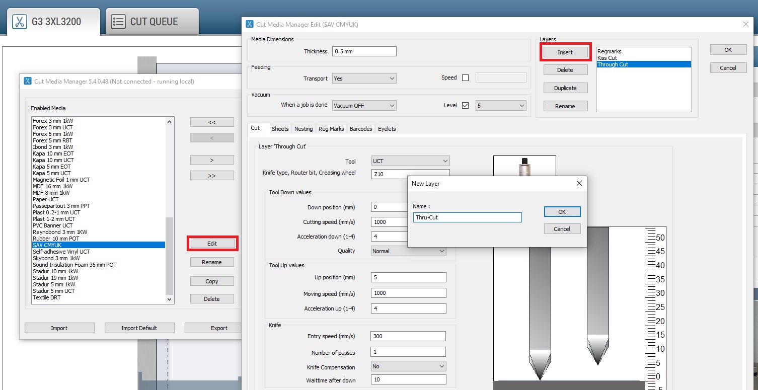Open the Eyelets tab
This screenshot has width=758, height=390.
click(x=387, y=129)
